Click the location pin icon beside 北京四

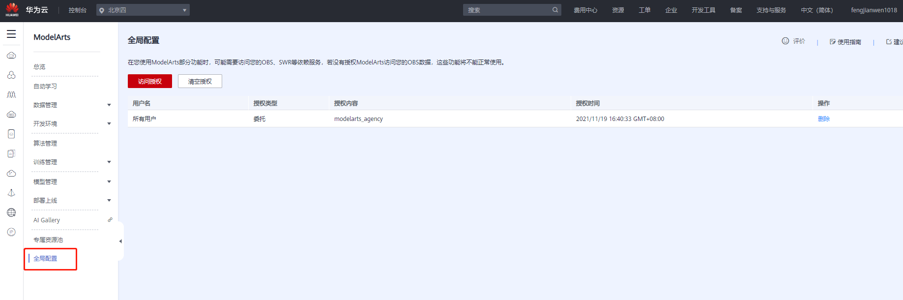click(102, 10)
